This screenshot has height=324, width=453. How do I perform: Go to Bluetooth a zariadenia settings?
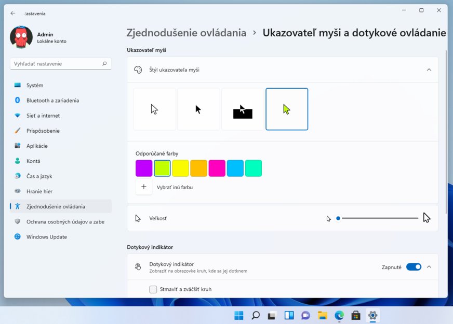tap(52, 101)
